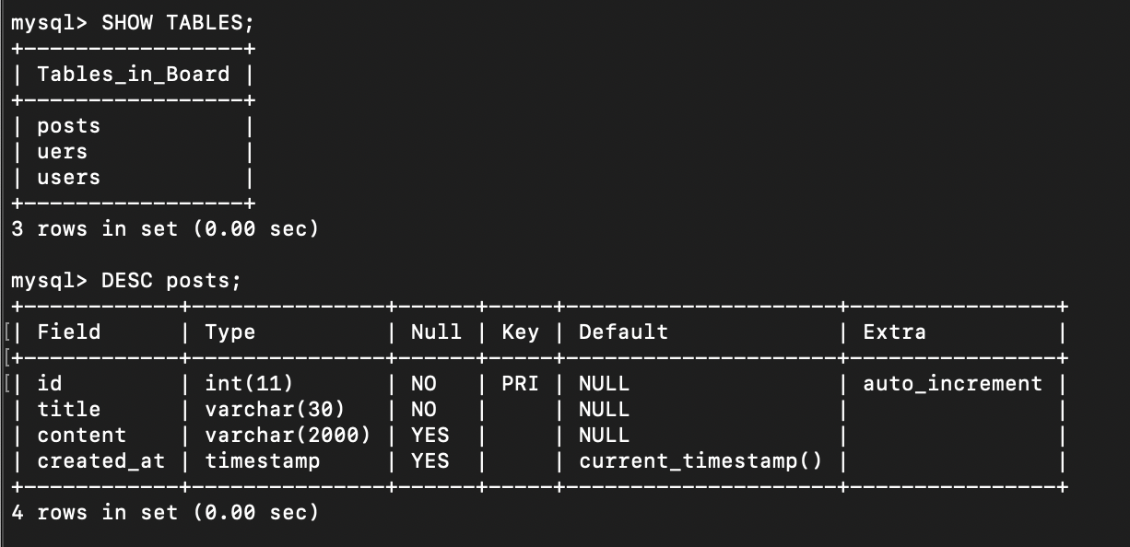The height and width of the screenshot is (547, 1130).
Task: Click the PRI key value
Action: pyautogui.click(x=520, y=383)
